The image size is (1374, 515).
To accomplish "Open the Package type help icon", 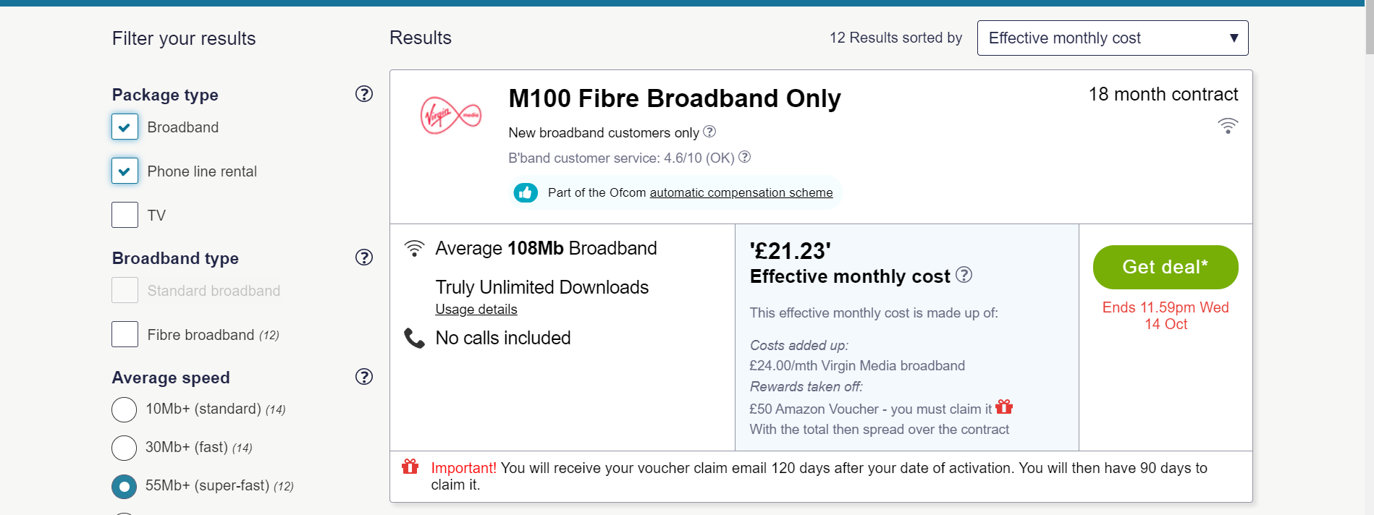I will pyautogui.click(x=364, y=94).
